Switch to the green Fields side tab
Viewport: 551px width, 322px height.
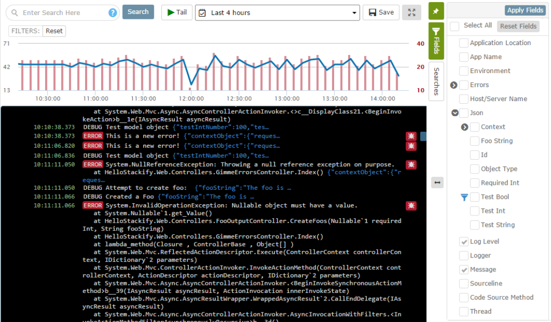click(x=436, y=41)
